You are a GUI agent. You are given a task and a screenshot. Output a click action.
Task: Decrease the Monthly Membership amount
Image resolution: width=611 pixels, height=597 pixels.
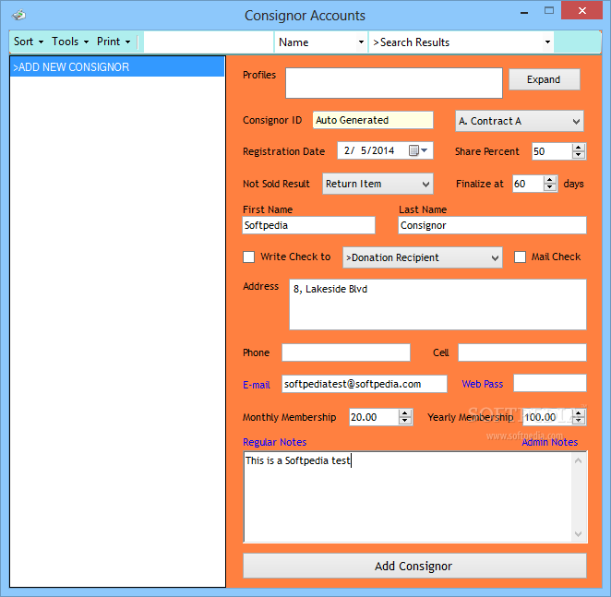[405, 421]
